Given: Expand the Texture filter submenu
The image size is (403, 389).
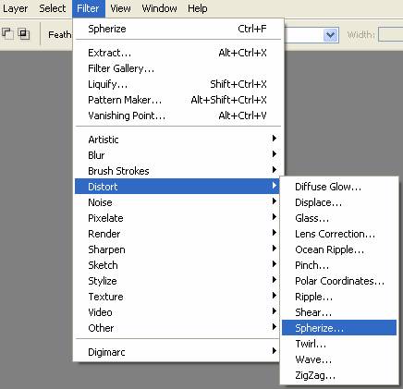Looking at the screenshot, I should point(177,297).
